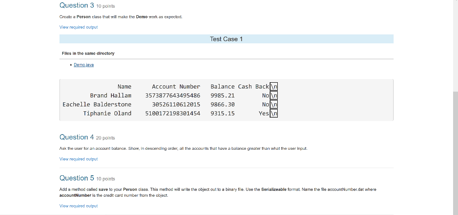Click the Account Number column header
The image size is (458, 215).
pyautogui.click(x=176, y=87)
